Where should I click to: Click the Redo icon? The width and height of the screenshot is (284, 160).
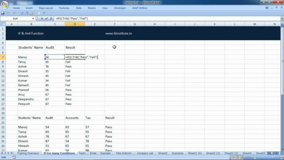click(15, 13)
